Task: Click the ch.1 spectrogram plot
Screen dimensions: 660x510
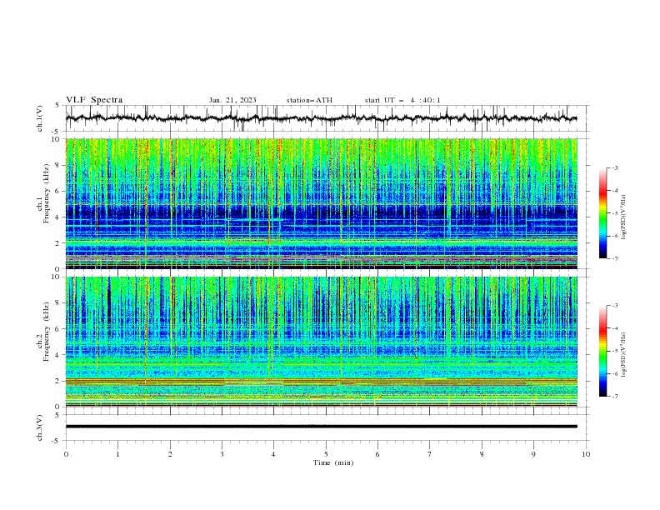Action: coord(322,203)
